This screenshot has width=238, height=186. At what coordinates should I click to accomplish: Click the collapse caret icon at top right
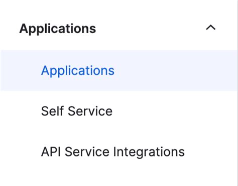pos(211,27)
